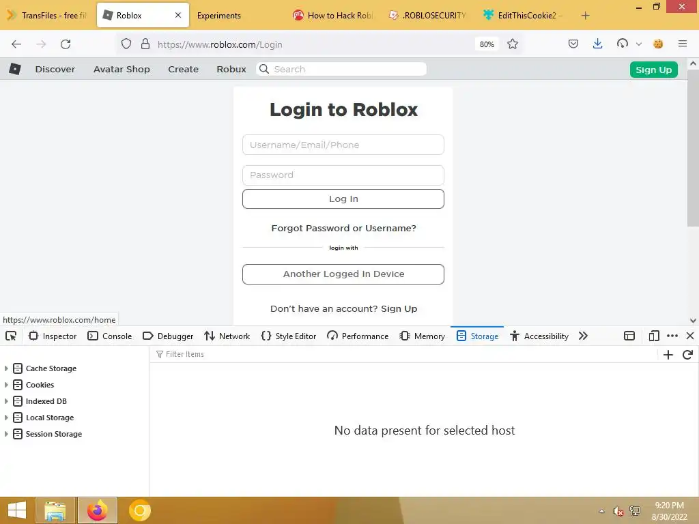Open Forgot Password or Username link

pyautogui.click(x=344, y=228)
